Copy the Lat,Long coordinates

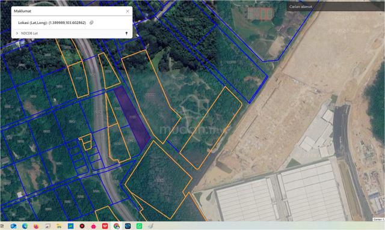point(91,23)
